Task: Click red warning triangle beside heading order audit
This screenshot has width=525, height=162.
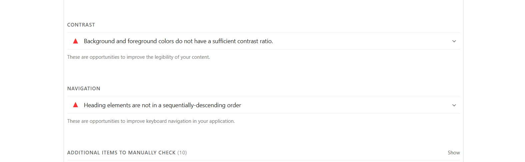Action: [76, 105]
